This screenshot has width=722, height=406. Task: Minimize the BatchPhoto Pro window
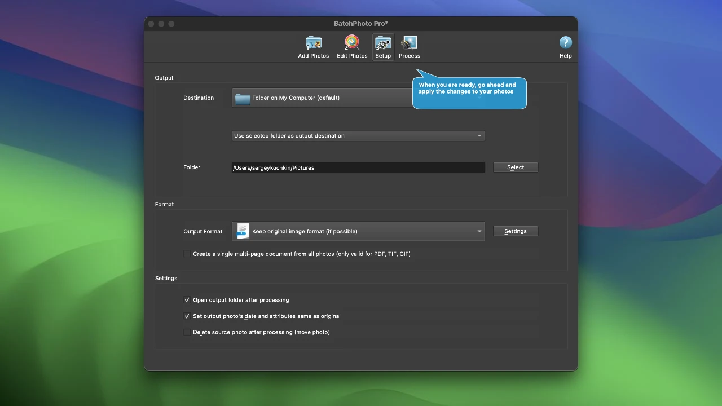tap(161, 24)
